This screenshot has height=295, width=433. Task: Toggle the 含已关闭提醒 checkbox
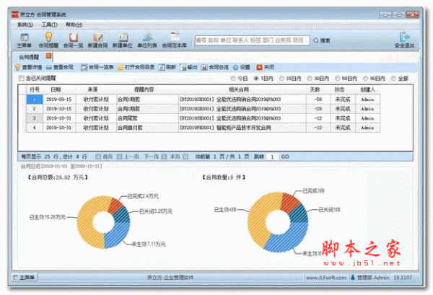point(22,78)
